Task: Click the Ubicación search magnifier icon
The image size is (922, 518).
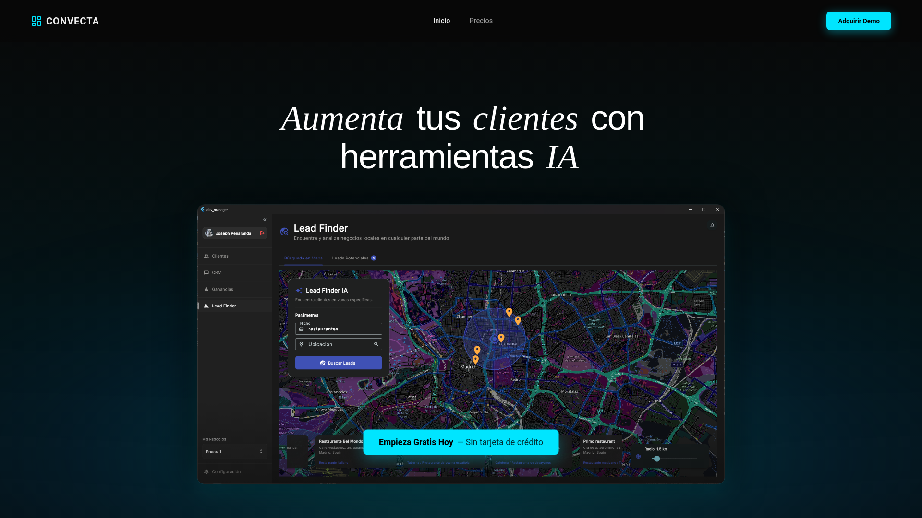Action: (376, 344)
